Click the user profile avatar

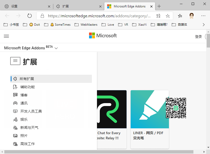pyautogui.click(x=192, y=16)
